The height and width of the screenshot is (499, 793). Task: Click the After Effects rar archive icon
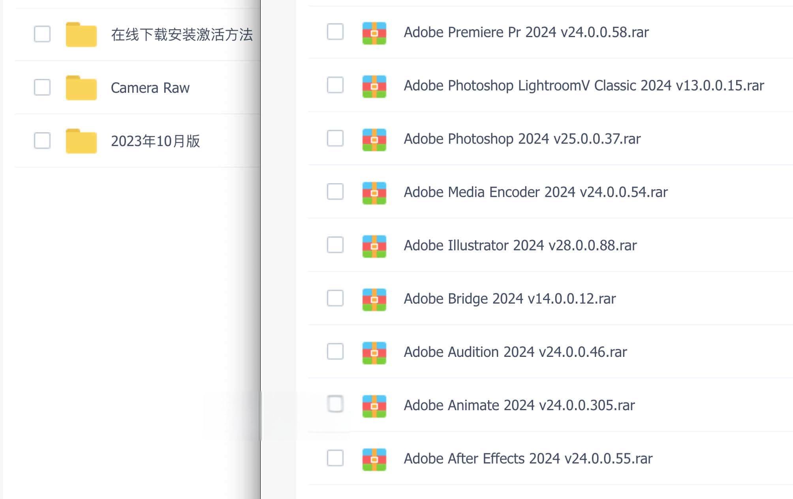coord(374,459)
